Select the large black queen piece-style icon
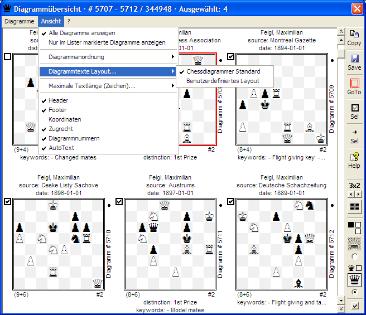Image resolution: width=366 pixels, height=315 pixels. click(x=354, y=279)
